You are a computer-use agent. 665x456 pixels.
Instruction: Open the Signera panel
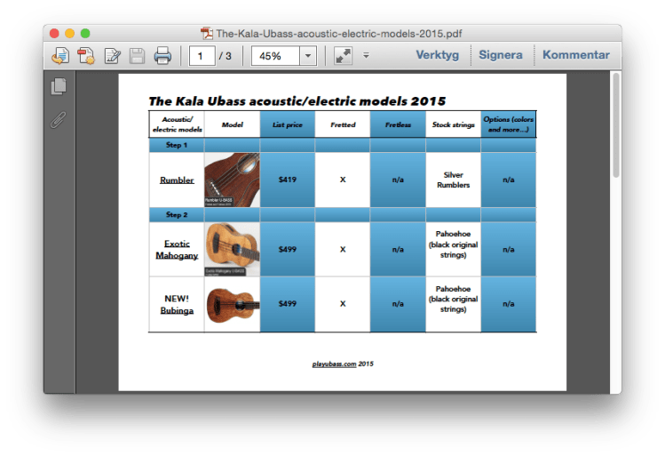tap(501, 55)
